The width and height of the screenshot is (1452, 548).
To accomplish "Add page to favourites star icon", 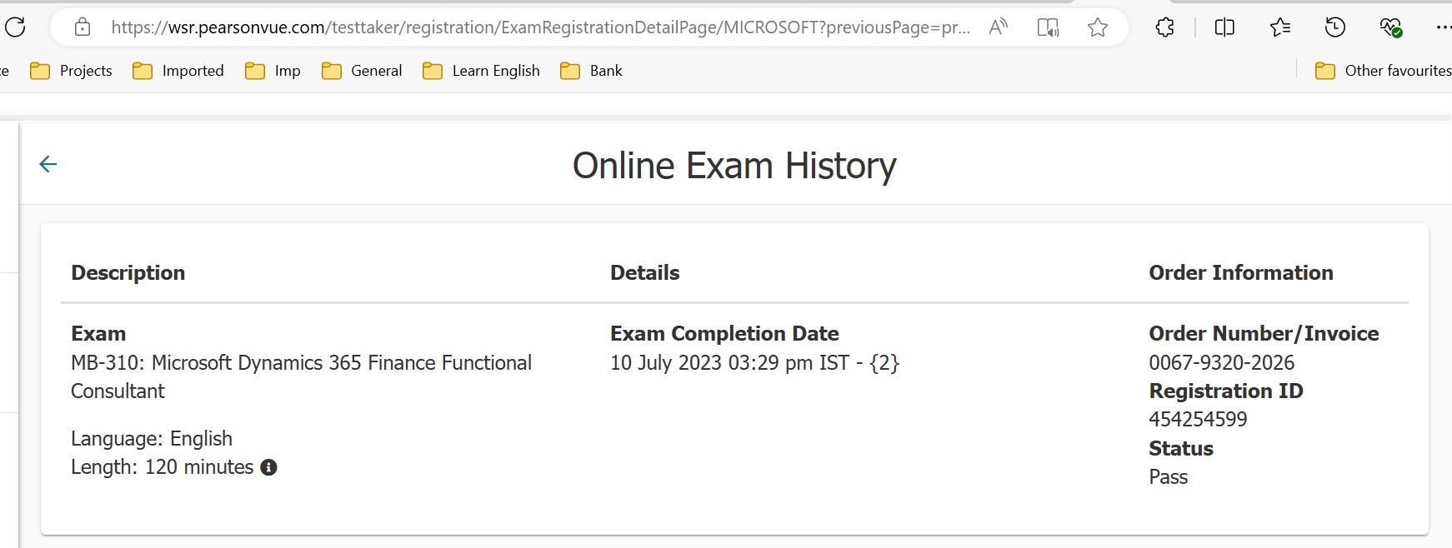I will coord(1098,27).
